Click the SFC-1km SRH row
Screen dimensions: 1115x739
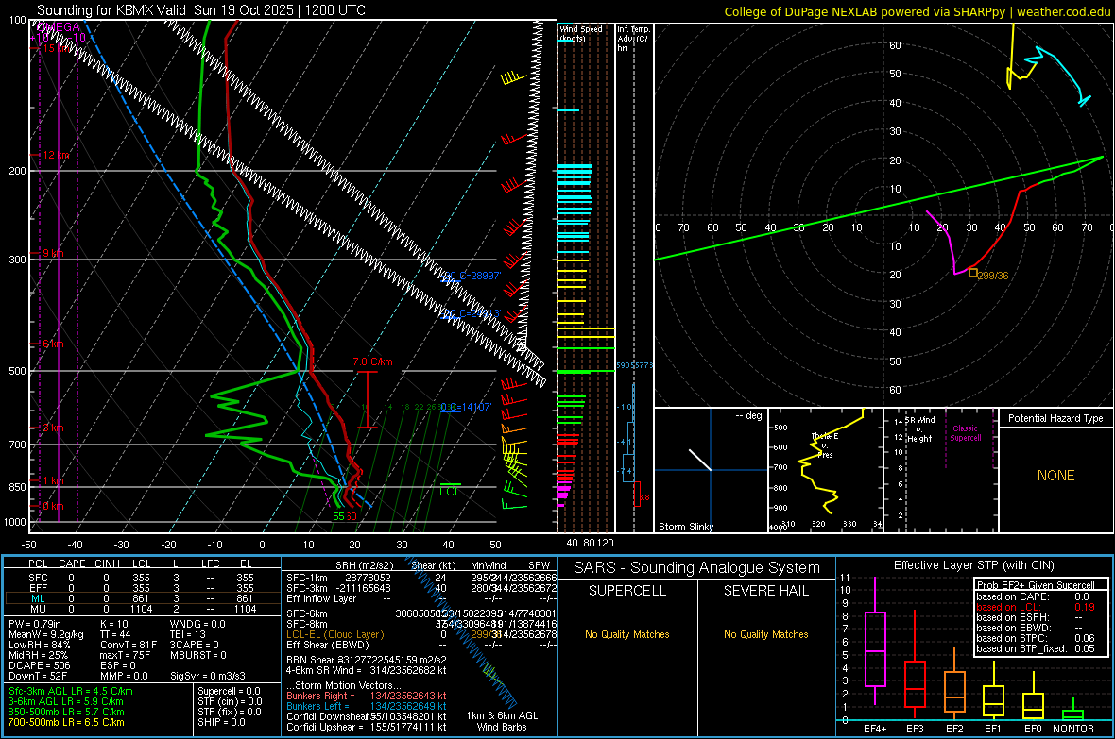click(421, 579)
